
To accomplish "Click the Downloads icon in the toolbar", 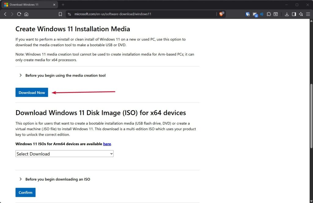I will coord(287,14).
